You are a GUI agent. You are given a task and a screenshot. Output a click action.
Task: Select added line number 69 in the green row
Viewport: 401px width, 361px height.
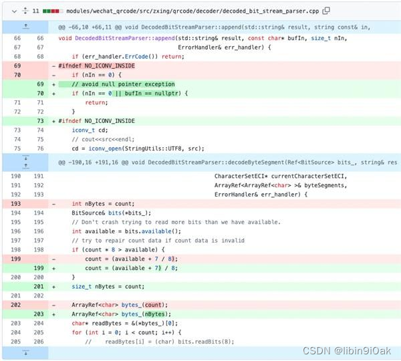click(40, 84)
